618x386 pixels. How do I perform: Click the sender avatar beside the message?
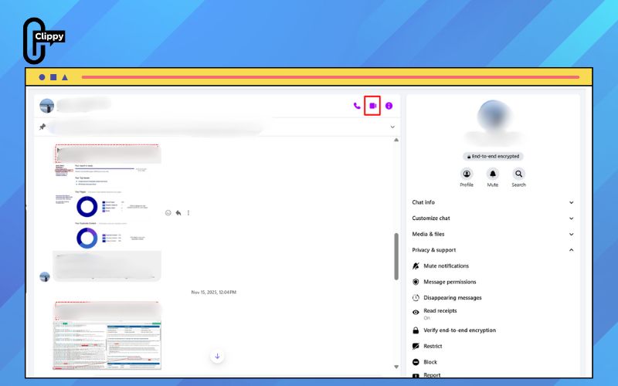coord(45,276)
